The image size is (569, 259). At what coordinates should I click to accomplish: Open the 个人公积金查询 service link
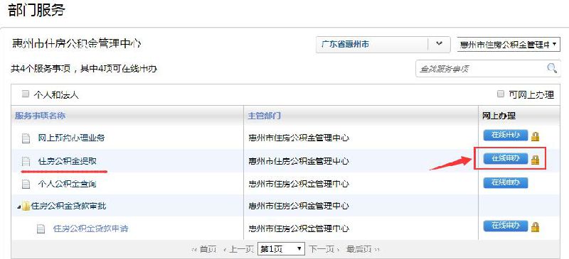[67, 184]
